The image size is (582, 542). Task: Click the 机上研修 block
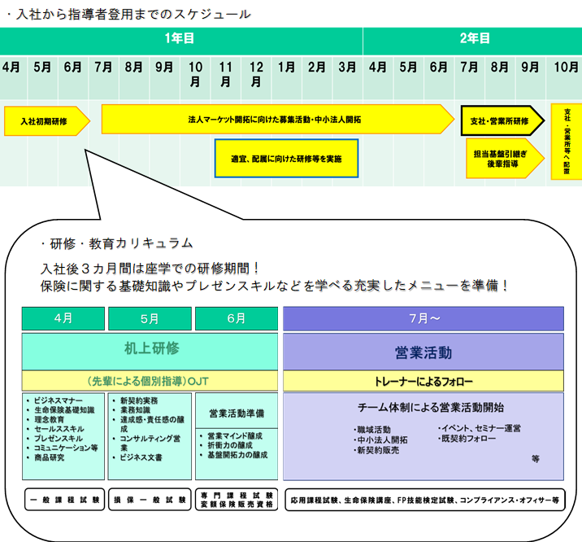coord(150,350)
